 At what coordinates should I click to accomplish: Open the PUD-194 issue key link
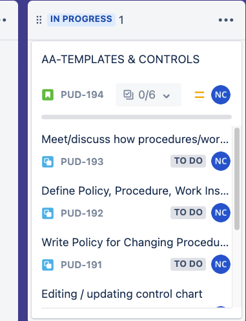(82, 95)
